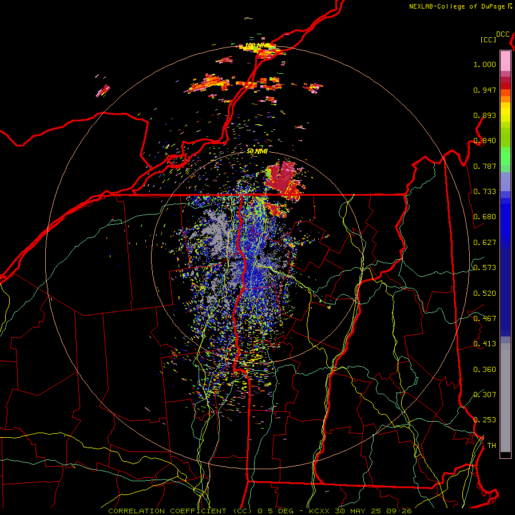Select the 0.307 legend value
This screenshot has height=515, width=515.
[485, 395]
